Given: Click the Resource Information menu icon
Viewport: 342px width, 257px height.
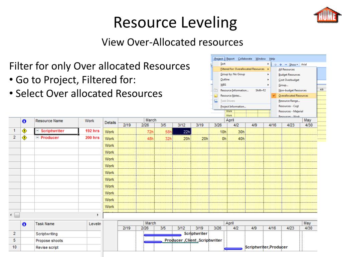Looking at the screenshot, I should click(x=216, y=90).
